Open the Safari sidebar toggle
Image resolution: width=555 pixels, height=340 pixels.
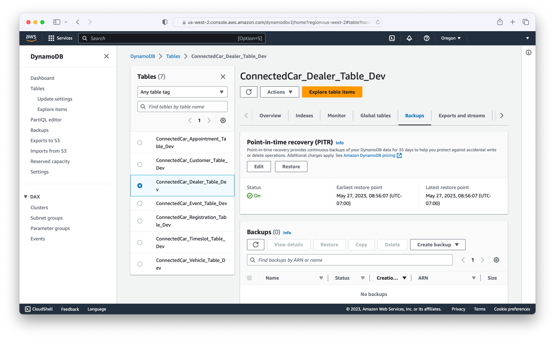click(57, 22)
